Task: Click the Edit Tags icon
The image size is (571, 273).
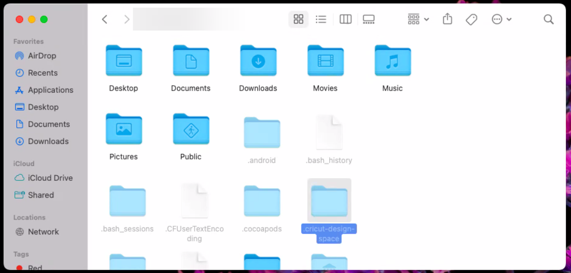Action: (472, 19)
